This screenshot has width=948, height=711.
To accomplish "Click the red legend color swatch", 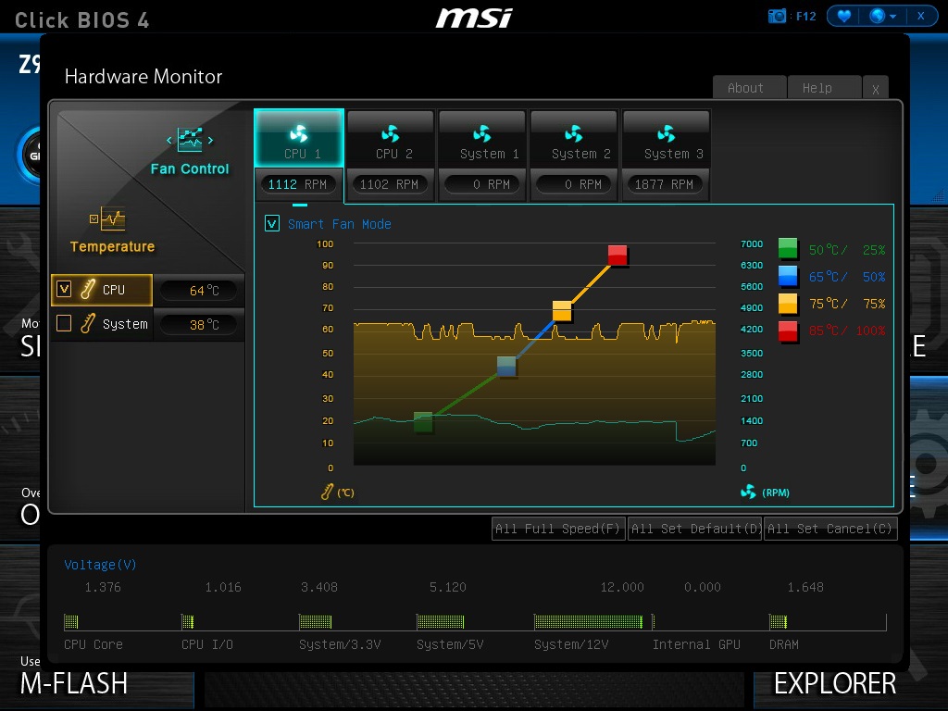I will pyautogui.click(x=788, y=331).
